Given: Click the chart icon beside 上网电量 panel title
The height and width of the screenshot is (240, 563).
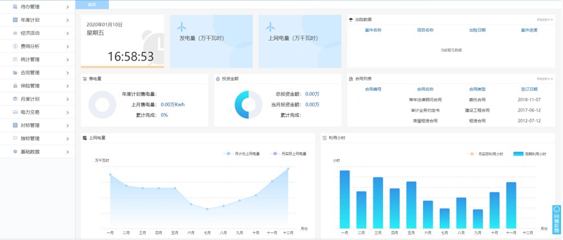Looking at the screenshot, I should pyautogui.click(x=84, y=138).
